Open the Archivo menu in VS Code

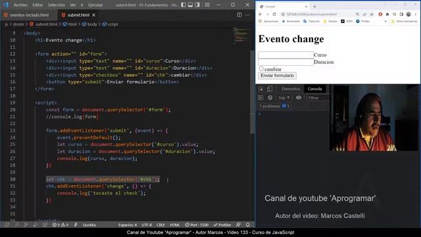point(20,5)
